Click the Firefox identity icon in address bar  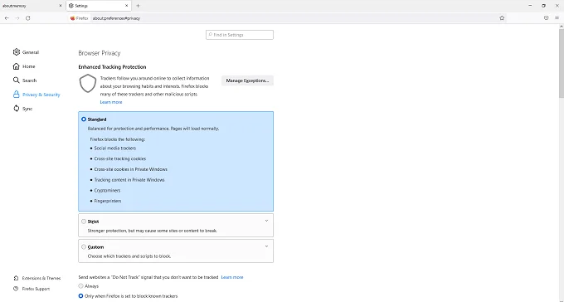coord(73,18)
